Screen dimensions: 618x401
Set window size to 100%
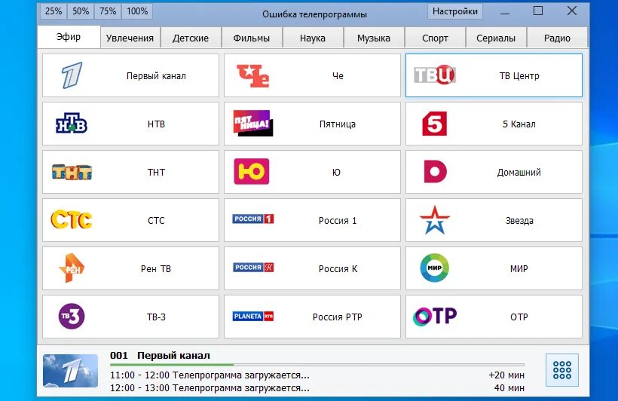pyautogui.click(x=137, y=11)
